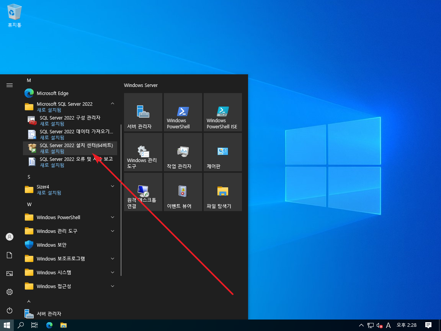Screen dimensions: 441x331
Task: Open 서버 관리자 in the app list
Action: click(x=70, y=313)
